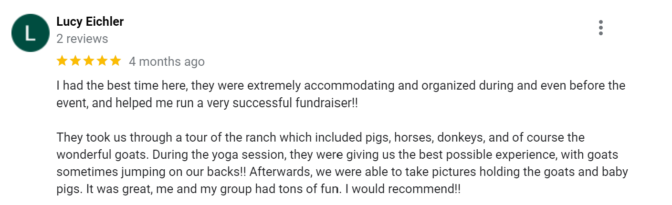The image size is (672, 205).
Task: Click the line starting 'wonderful goats. During the yoga'
Action: [x=344, y=155]
